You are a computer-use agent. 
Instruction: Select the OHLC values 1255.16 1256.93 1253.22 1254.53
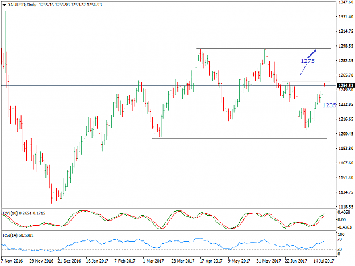coord(70,5)
